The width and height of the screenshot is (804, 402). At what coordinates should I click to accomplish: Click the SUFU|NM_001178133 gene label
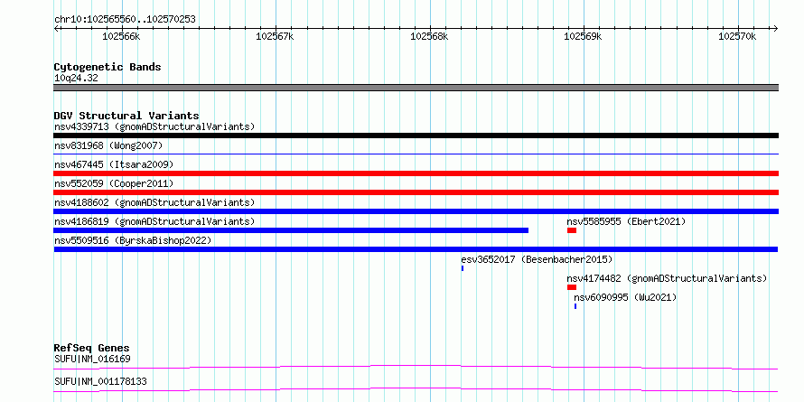(x=100, y=382)
